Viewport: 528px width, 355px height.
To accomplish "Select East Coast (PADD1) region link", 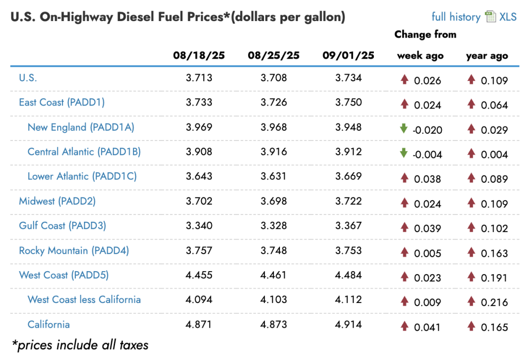I will 62,102.
